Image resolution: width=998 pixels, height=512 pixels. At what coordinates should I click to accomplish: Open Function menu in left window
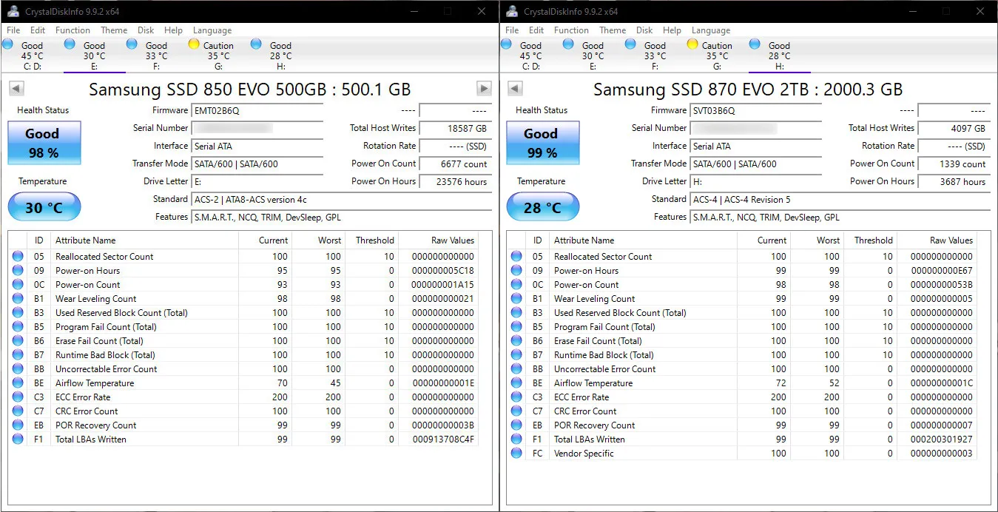click(x=73, y=30)
